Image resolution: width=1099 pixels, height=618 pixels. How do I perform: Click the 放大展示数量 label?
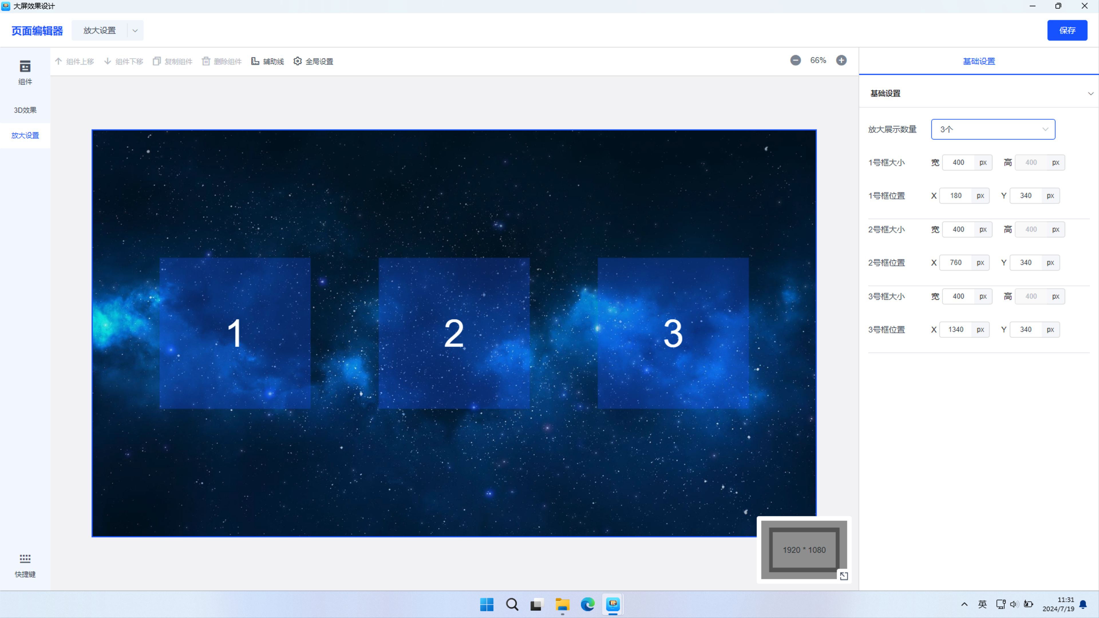coord(892,129)
